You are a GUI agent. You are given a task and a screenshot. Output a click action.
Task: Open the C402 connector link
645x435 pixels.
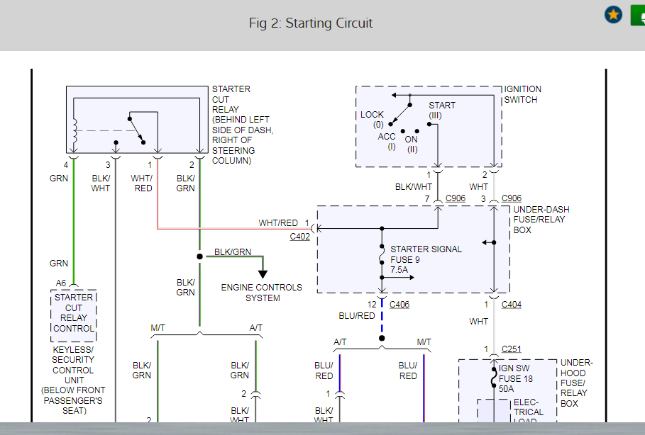(x=300, y=237)
